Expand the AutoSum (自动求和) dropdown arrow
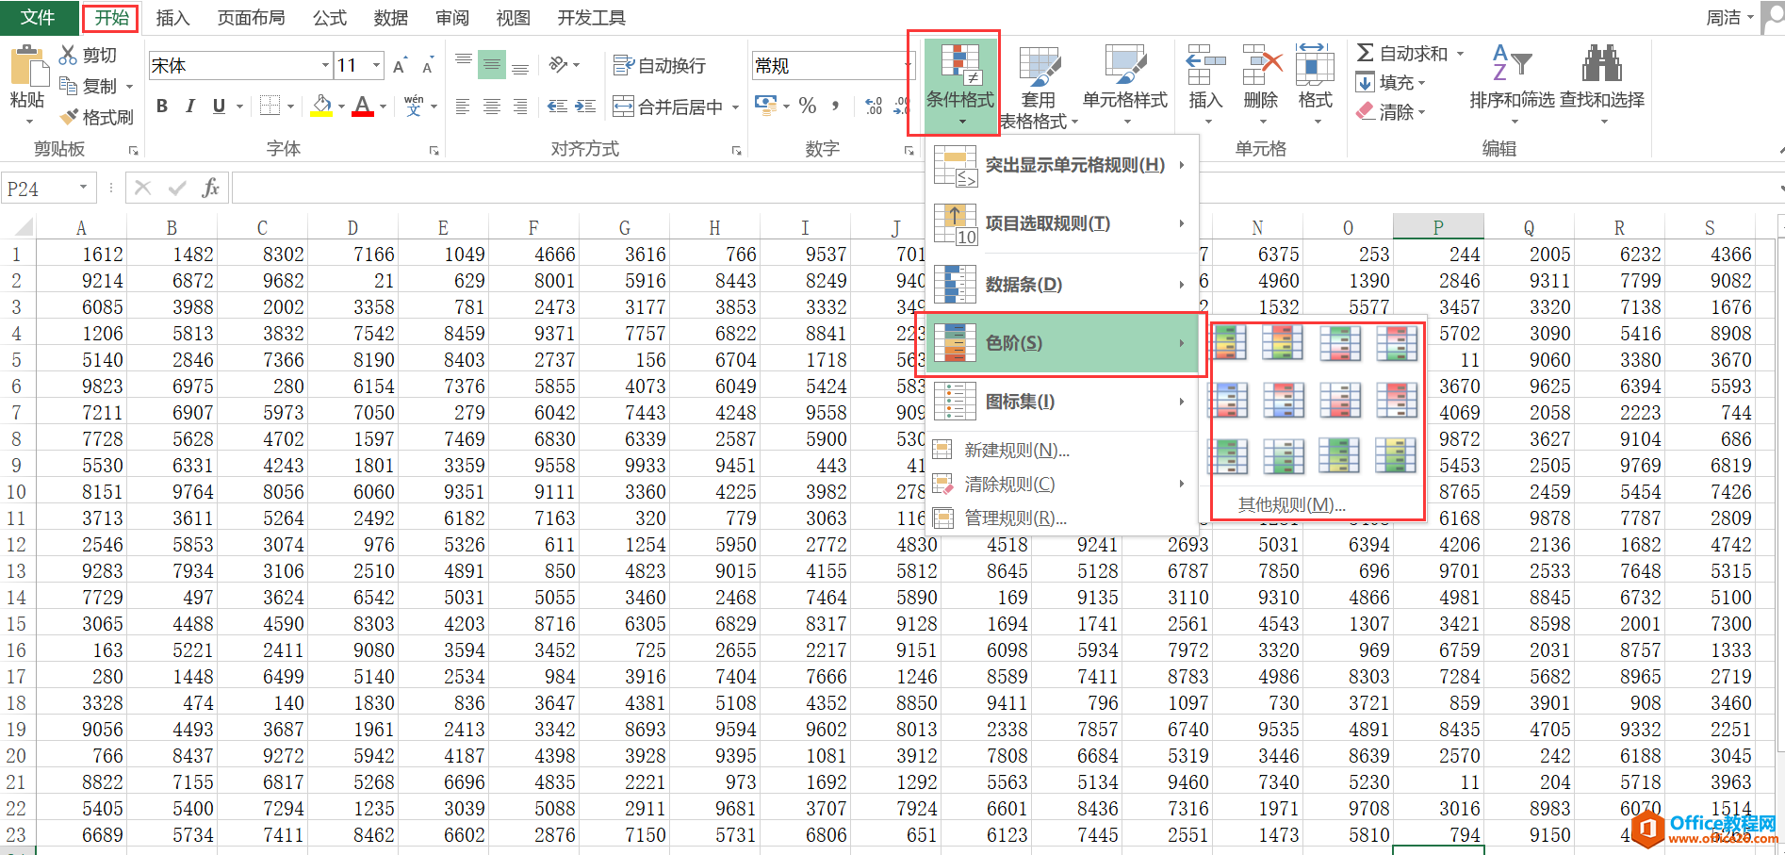Viewport: 1785px width, 855px height. point(1461,54)
